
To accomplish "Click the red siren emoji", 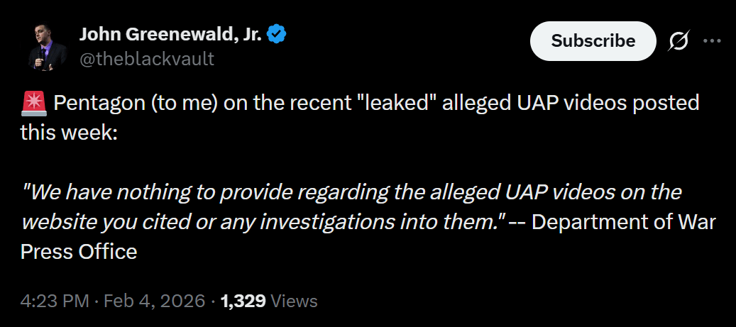I will pyautogui.click(x=34, y=104).
